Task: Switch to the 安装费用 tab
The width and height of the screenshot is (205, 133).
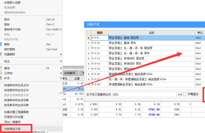Action: 70,73
